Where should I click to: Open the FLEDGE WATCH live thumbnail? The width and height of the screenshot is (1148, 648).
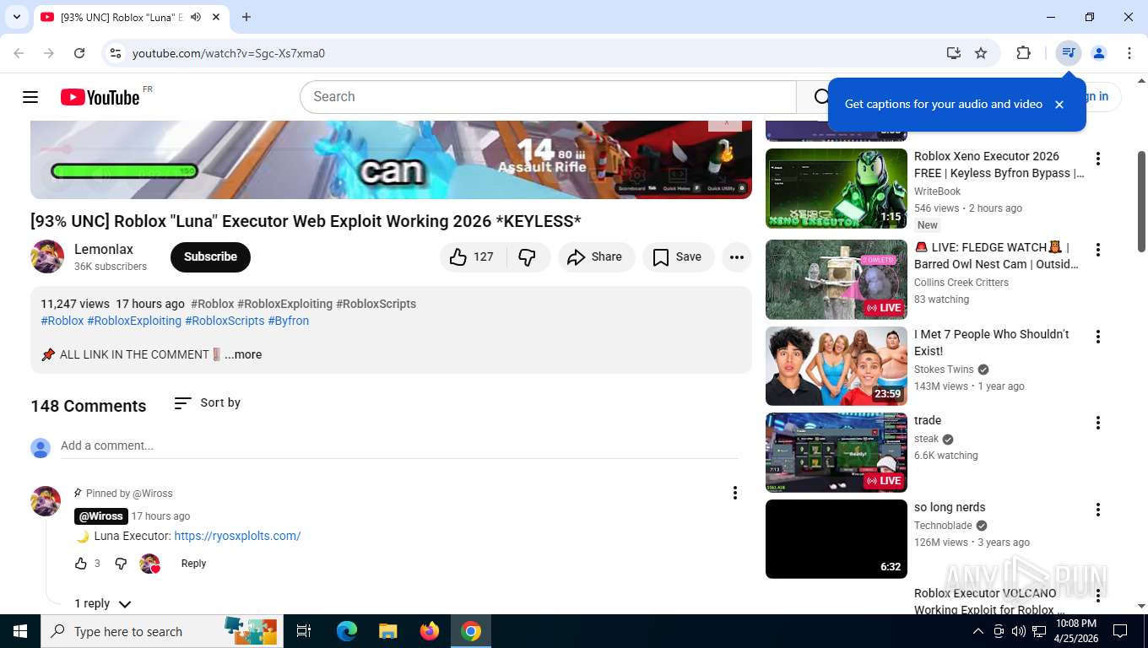[837, 280]
